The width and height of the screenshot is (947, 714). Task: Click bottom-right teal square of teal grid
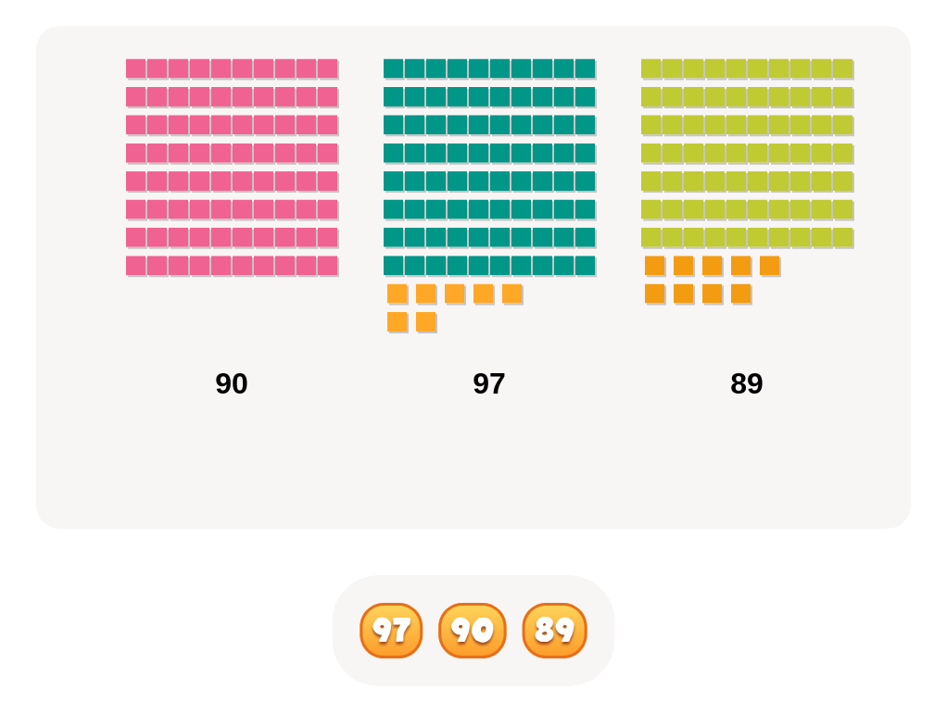[586, 266]
